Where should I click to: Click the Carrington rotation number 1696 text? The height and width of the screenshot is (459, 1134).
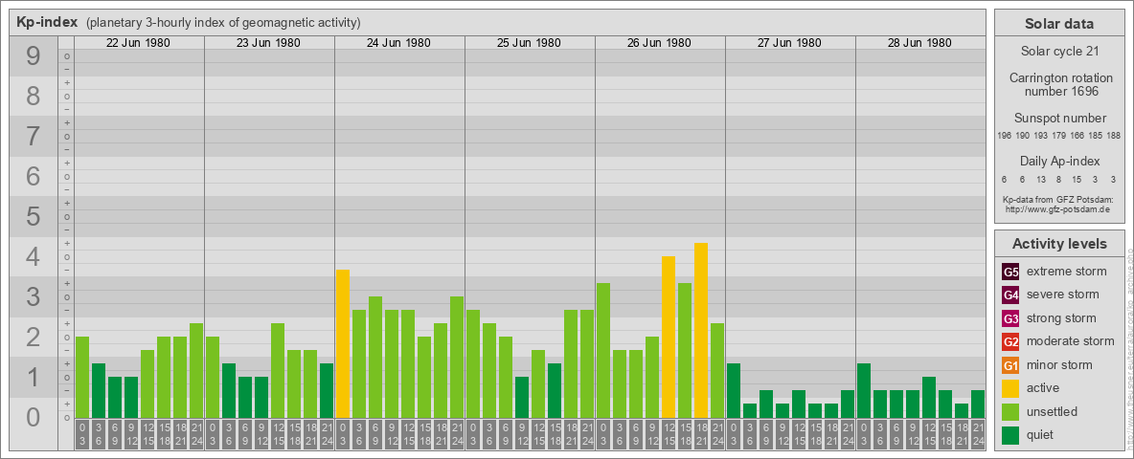point(1059,84)
